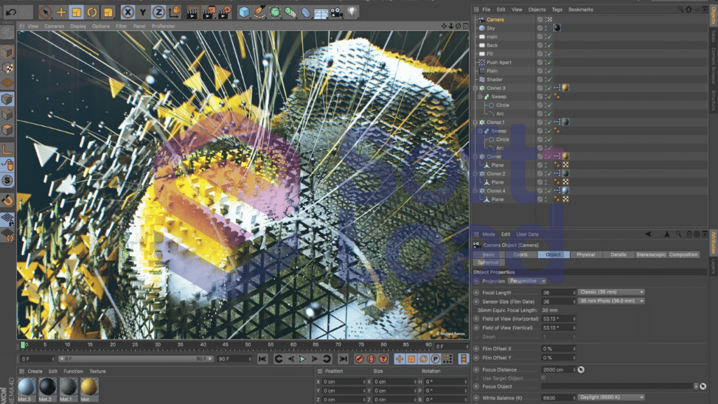Viewport: 718px width, 404px height.
Task: Select the Rotate tool
Action: [x=92, y=13]
